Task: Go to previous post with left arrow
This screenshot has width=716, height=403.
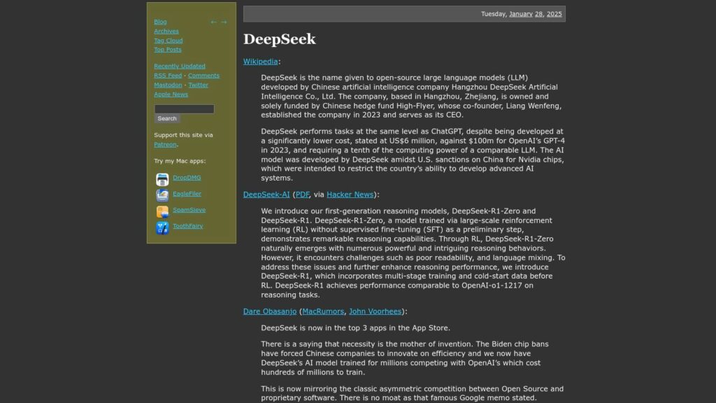Action: [x=213, y=22]
